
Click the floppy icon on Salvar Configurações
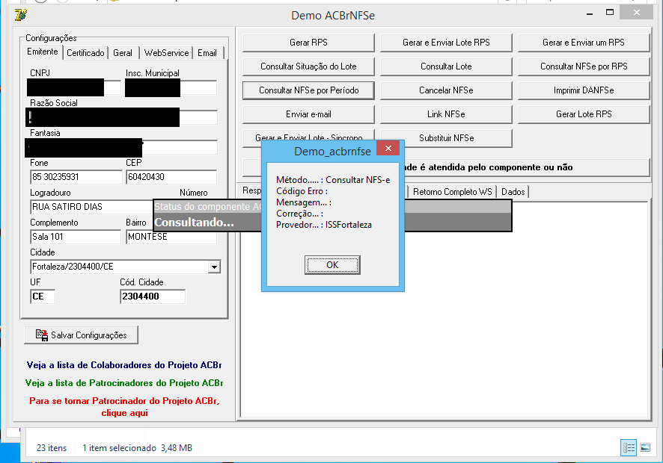41,335
